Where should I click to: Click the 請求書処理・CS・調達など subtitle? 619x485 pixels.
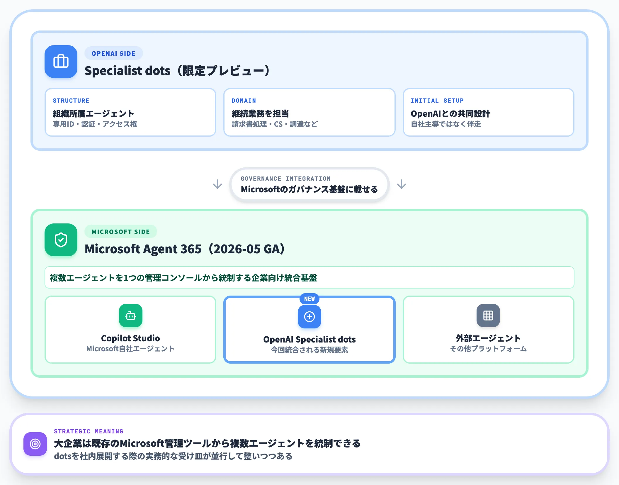[275, 124]
